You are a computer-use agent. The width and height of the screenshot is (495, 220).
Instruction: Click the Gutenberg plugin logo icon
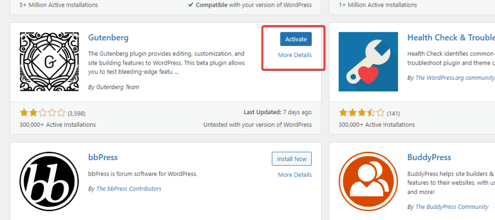pos(49,61)
